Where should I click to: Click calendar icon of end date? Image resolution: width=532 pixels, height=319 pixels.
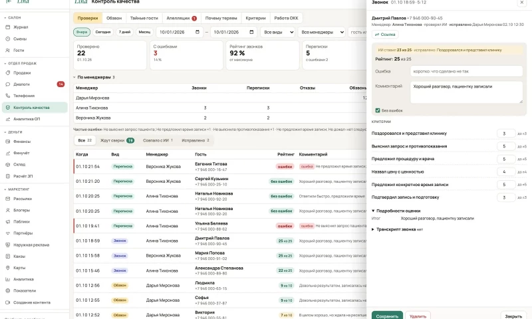coord(251,32)
